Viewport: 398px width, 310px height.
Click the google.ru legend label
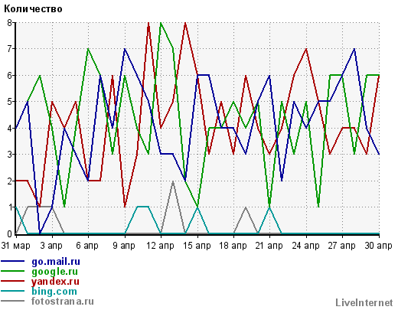tap(54, 272)
